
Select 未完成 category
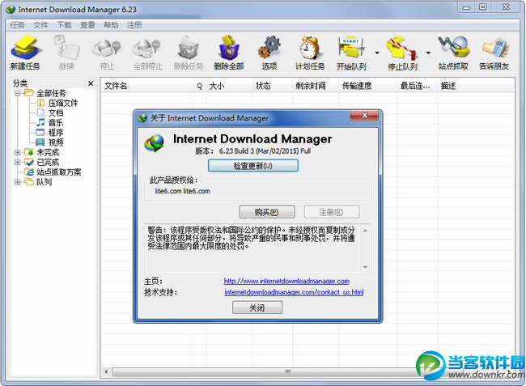[48, 152]
